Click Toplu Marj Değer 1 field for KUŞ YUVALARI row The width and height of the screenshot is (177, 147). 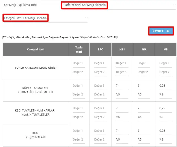[x=79, y=131]
